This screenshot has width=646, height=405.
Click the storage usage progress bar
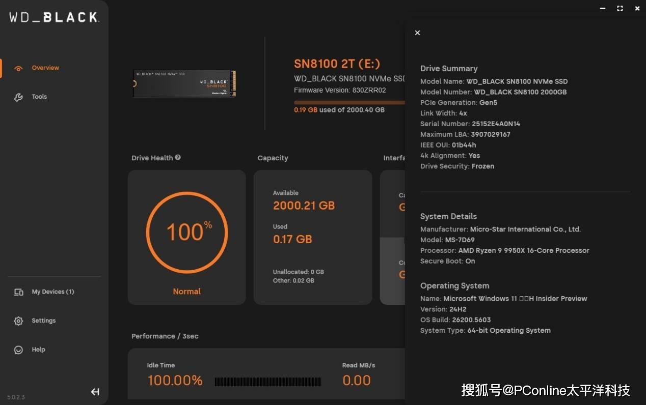(349, 102)
